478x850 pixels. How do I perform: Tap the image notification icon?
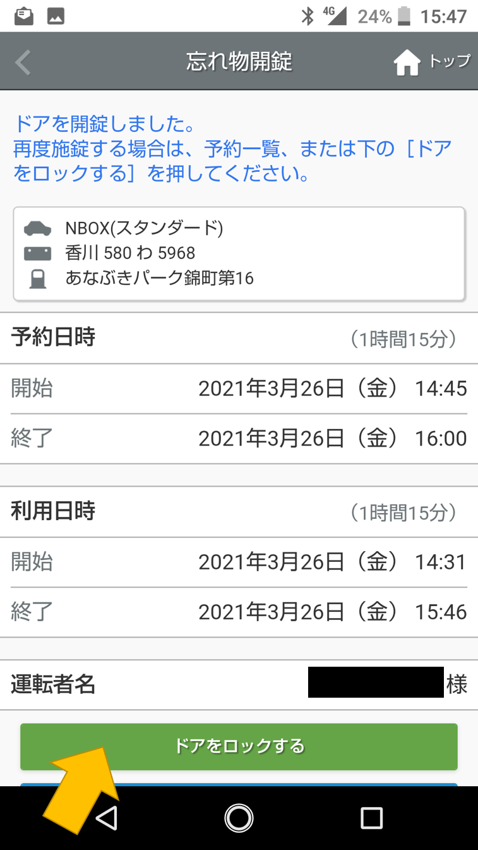56,16
